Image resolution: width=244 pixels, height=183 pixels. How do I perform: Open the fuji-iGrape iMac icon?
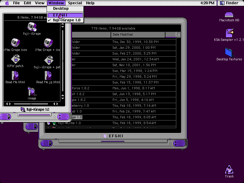(x=32, y=27)
